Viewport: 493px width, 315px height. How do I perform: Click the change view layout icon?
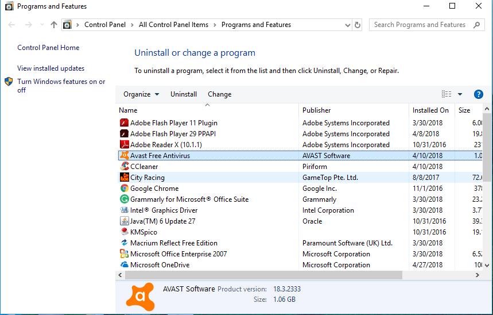point(447,94)
